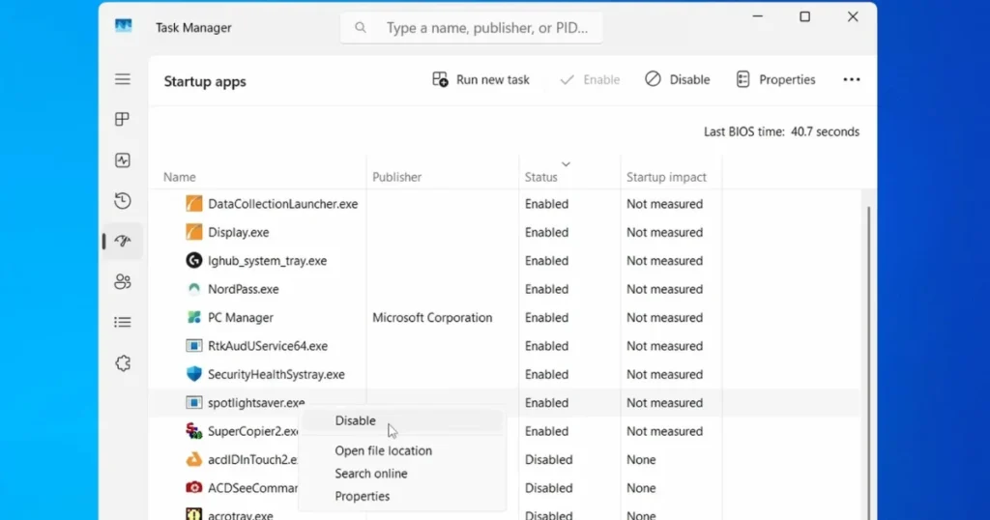Minimize the Task Manager window
Image resolution: width=990 pixels, height=520 pixels.
coord(758,17)
